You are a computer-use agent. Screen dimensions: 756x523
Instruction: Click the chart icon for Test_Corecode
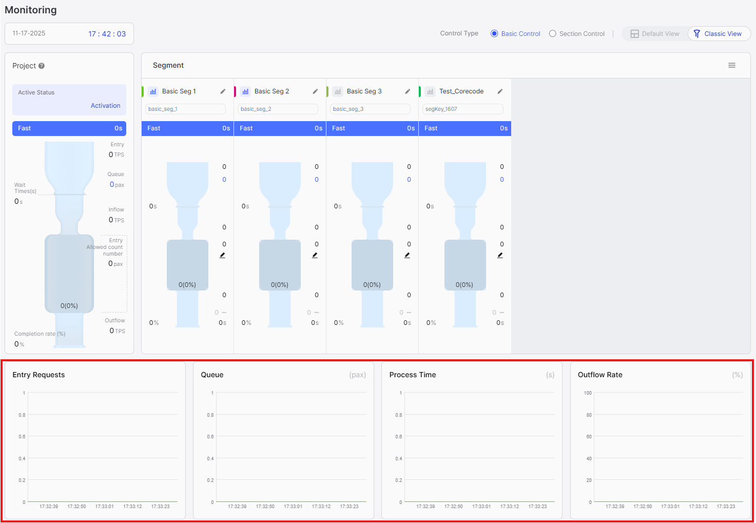point(430,91)
